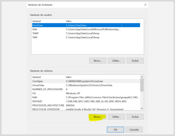This screenshot has height=136, width=175.
Task: Dismiss the dialog with Cancelar
Action: [134, 130]
